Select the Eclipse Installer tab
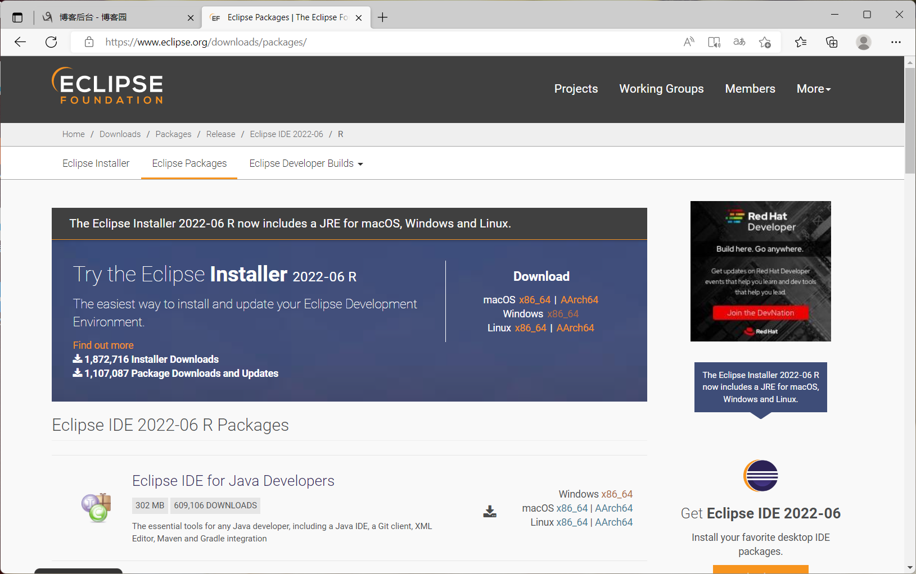 [96, 163]
